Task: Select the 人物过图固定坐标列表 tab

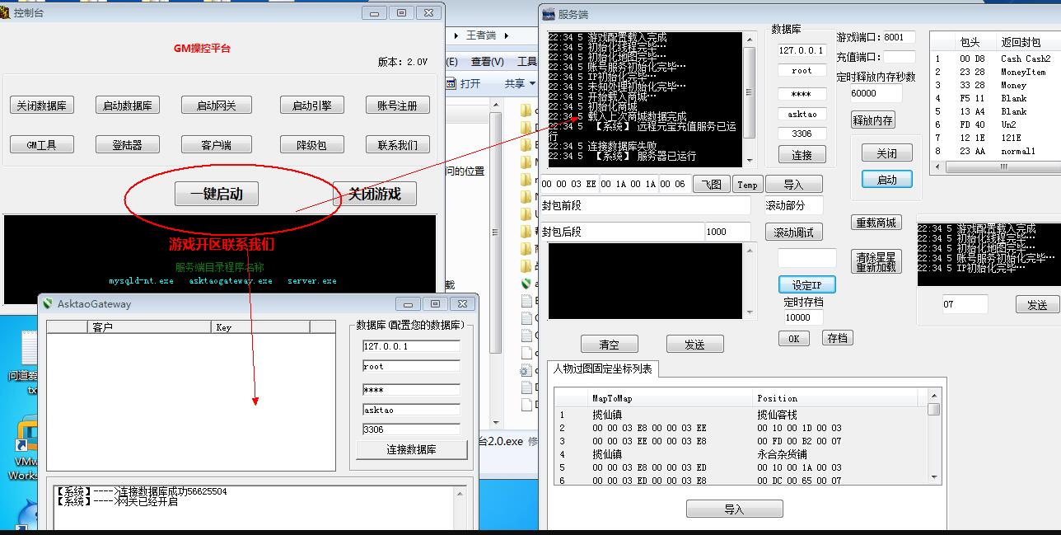Action: click(602, 369)
